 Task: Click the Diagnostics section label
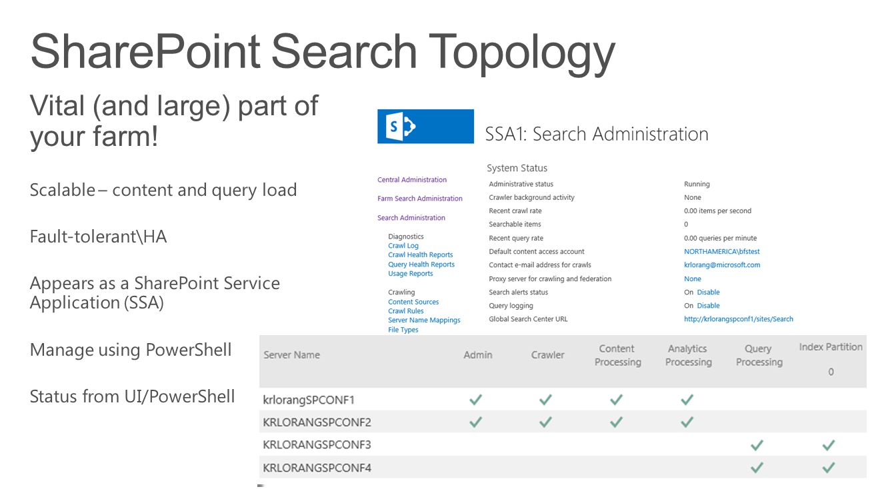(406, 237)
